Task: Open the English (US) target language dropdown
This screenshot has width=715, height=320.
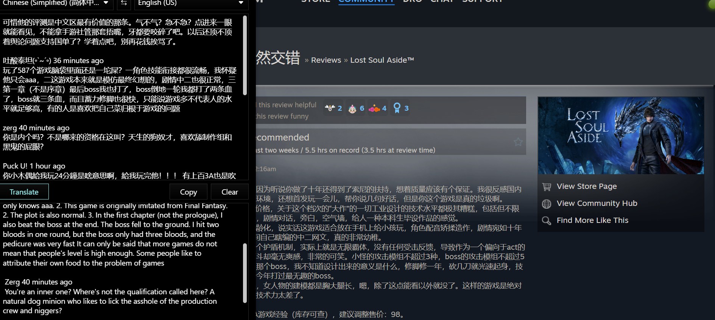Action: [191, 3]
